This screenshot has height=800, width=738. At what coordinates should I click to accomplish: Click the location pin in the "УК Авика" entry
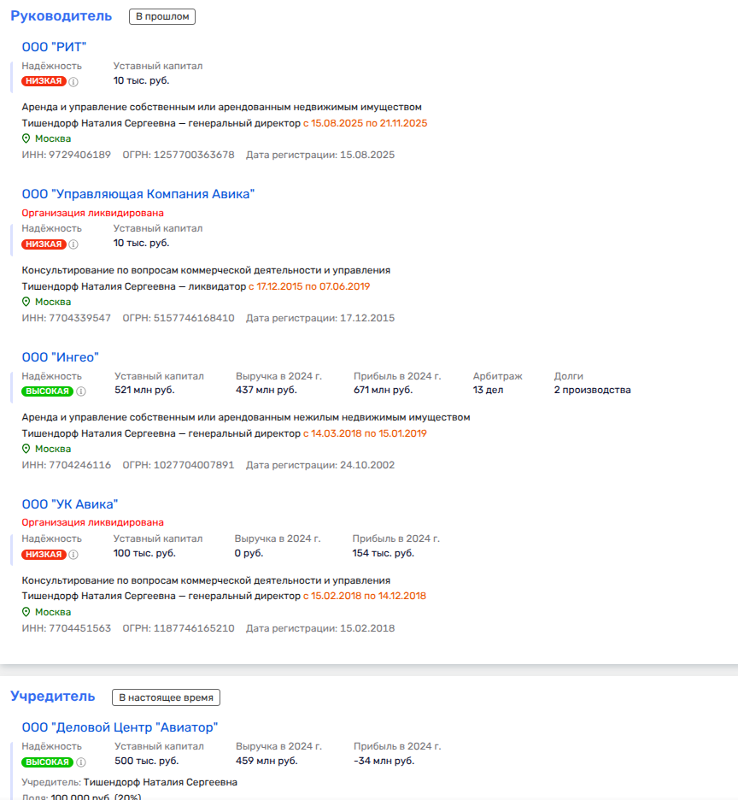pos(26,612)
